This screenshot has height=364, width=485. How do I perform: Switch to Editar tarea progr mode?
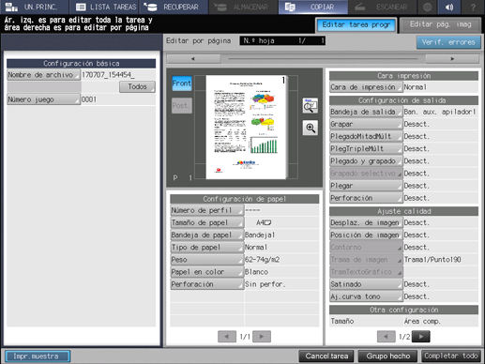[356, 24]
